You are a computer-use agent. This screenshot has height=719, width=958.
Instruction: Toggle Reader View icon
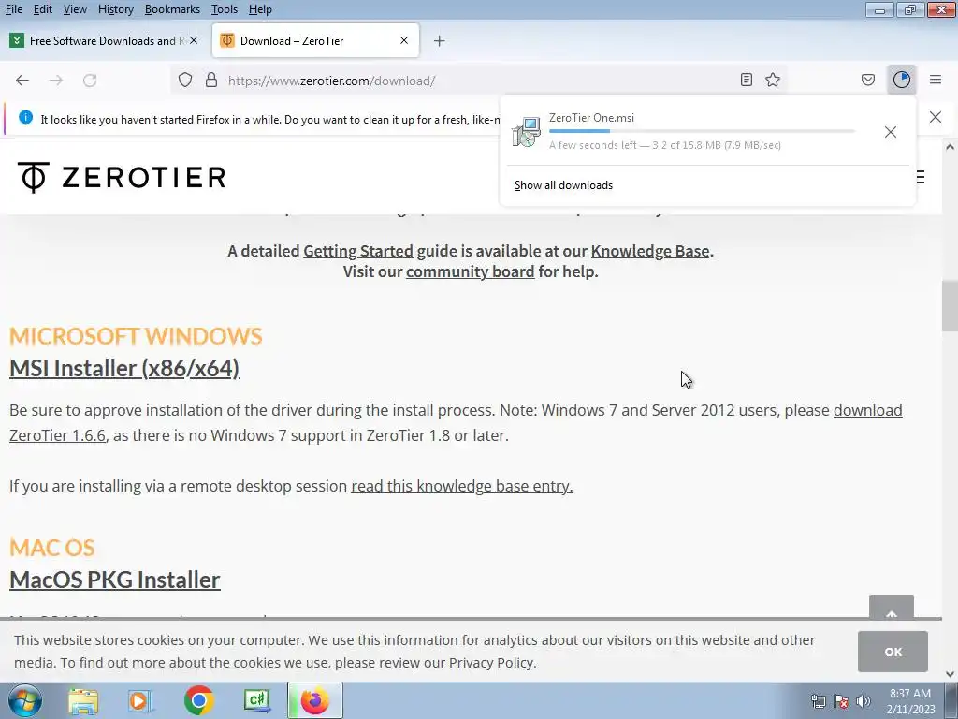(746, 80)
